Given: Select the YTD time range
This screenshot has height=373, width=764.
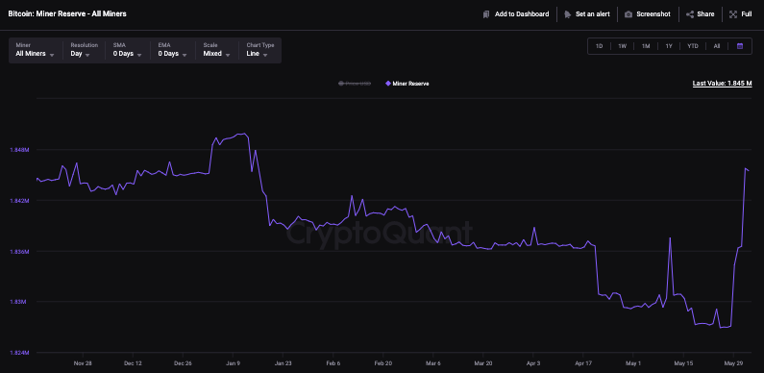Looking at the screenshot, I should 693,46.
